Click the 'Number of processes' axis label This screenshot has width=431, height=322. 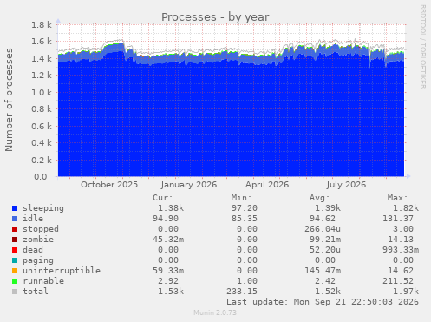click(9, 100)
